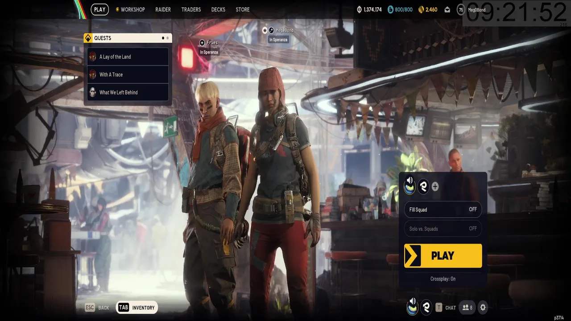Start matchmaking with the yellow PLAY button
This screenshot has height=321, width=571.
tap(443, 255)
